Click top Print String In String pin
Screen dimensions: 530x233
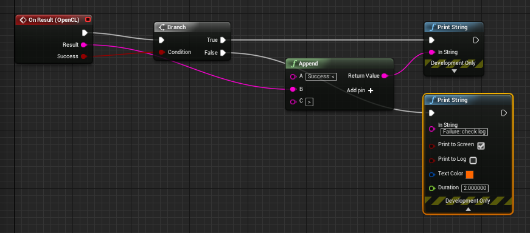(x=431, y=52)
